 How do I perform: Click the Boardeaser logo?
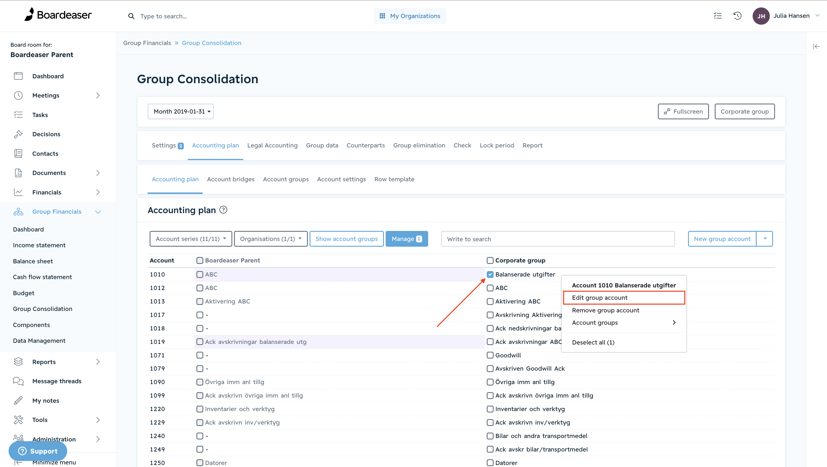(58, 15)
